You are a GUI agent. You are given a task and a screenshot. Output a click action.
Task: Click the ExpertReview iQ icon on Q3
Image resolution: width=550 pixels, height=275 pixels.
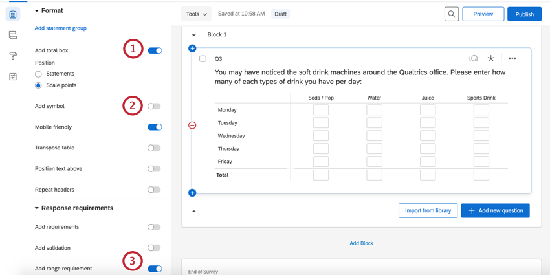point(473,58)
